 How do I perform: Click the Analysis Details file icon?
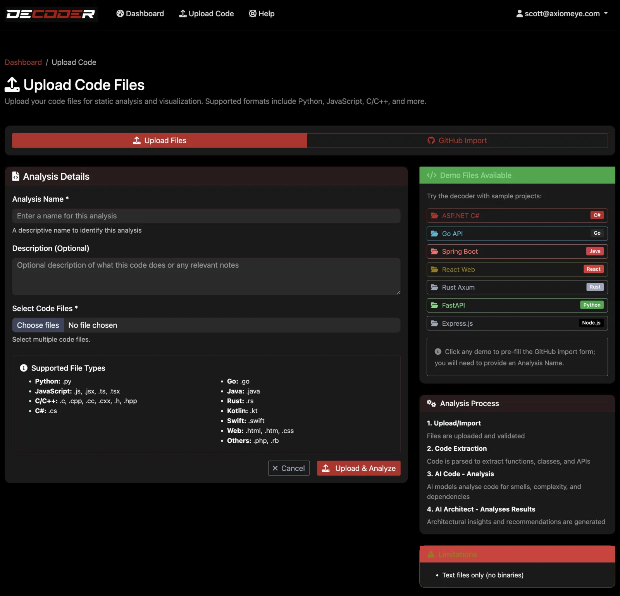coord(16,177)
